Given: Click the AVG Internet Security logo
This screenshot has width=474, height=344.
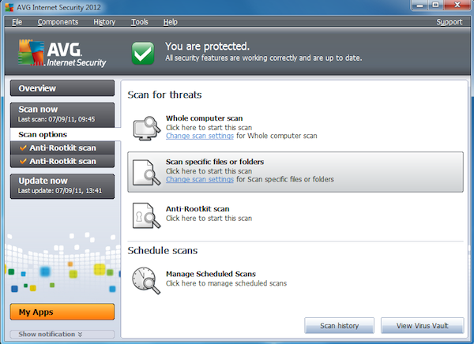Looking at the screenshot, I should click(62, 54).
